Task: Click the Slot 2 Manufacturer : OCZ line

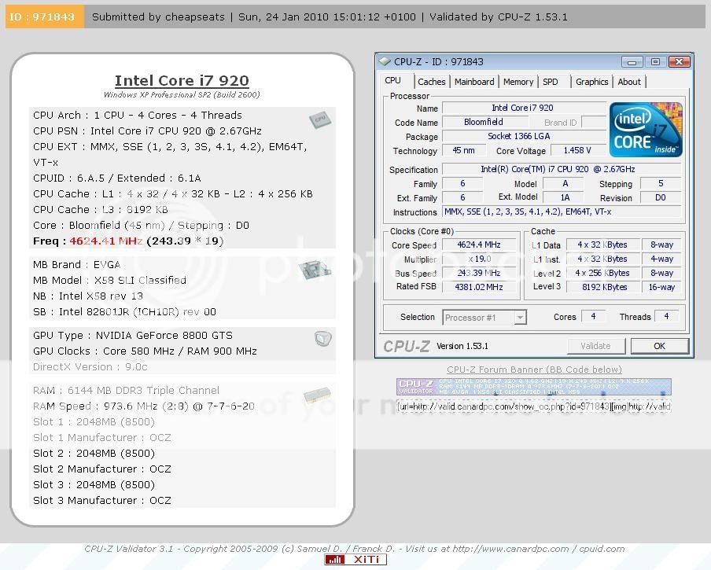Action: (x=102, y=469)
